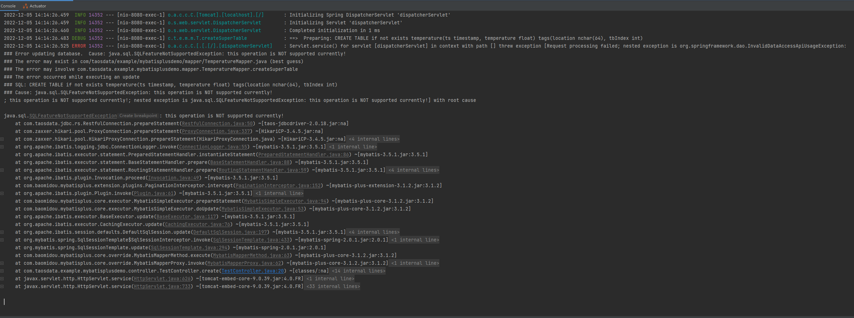This screenshot has width=854, height=318.
Task: Open TestController.java:20 source link
Action: coord(252,271)
